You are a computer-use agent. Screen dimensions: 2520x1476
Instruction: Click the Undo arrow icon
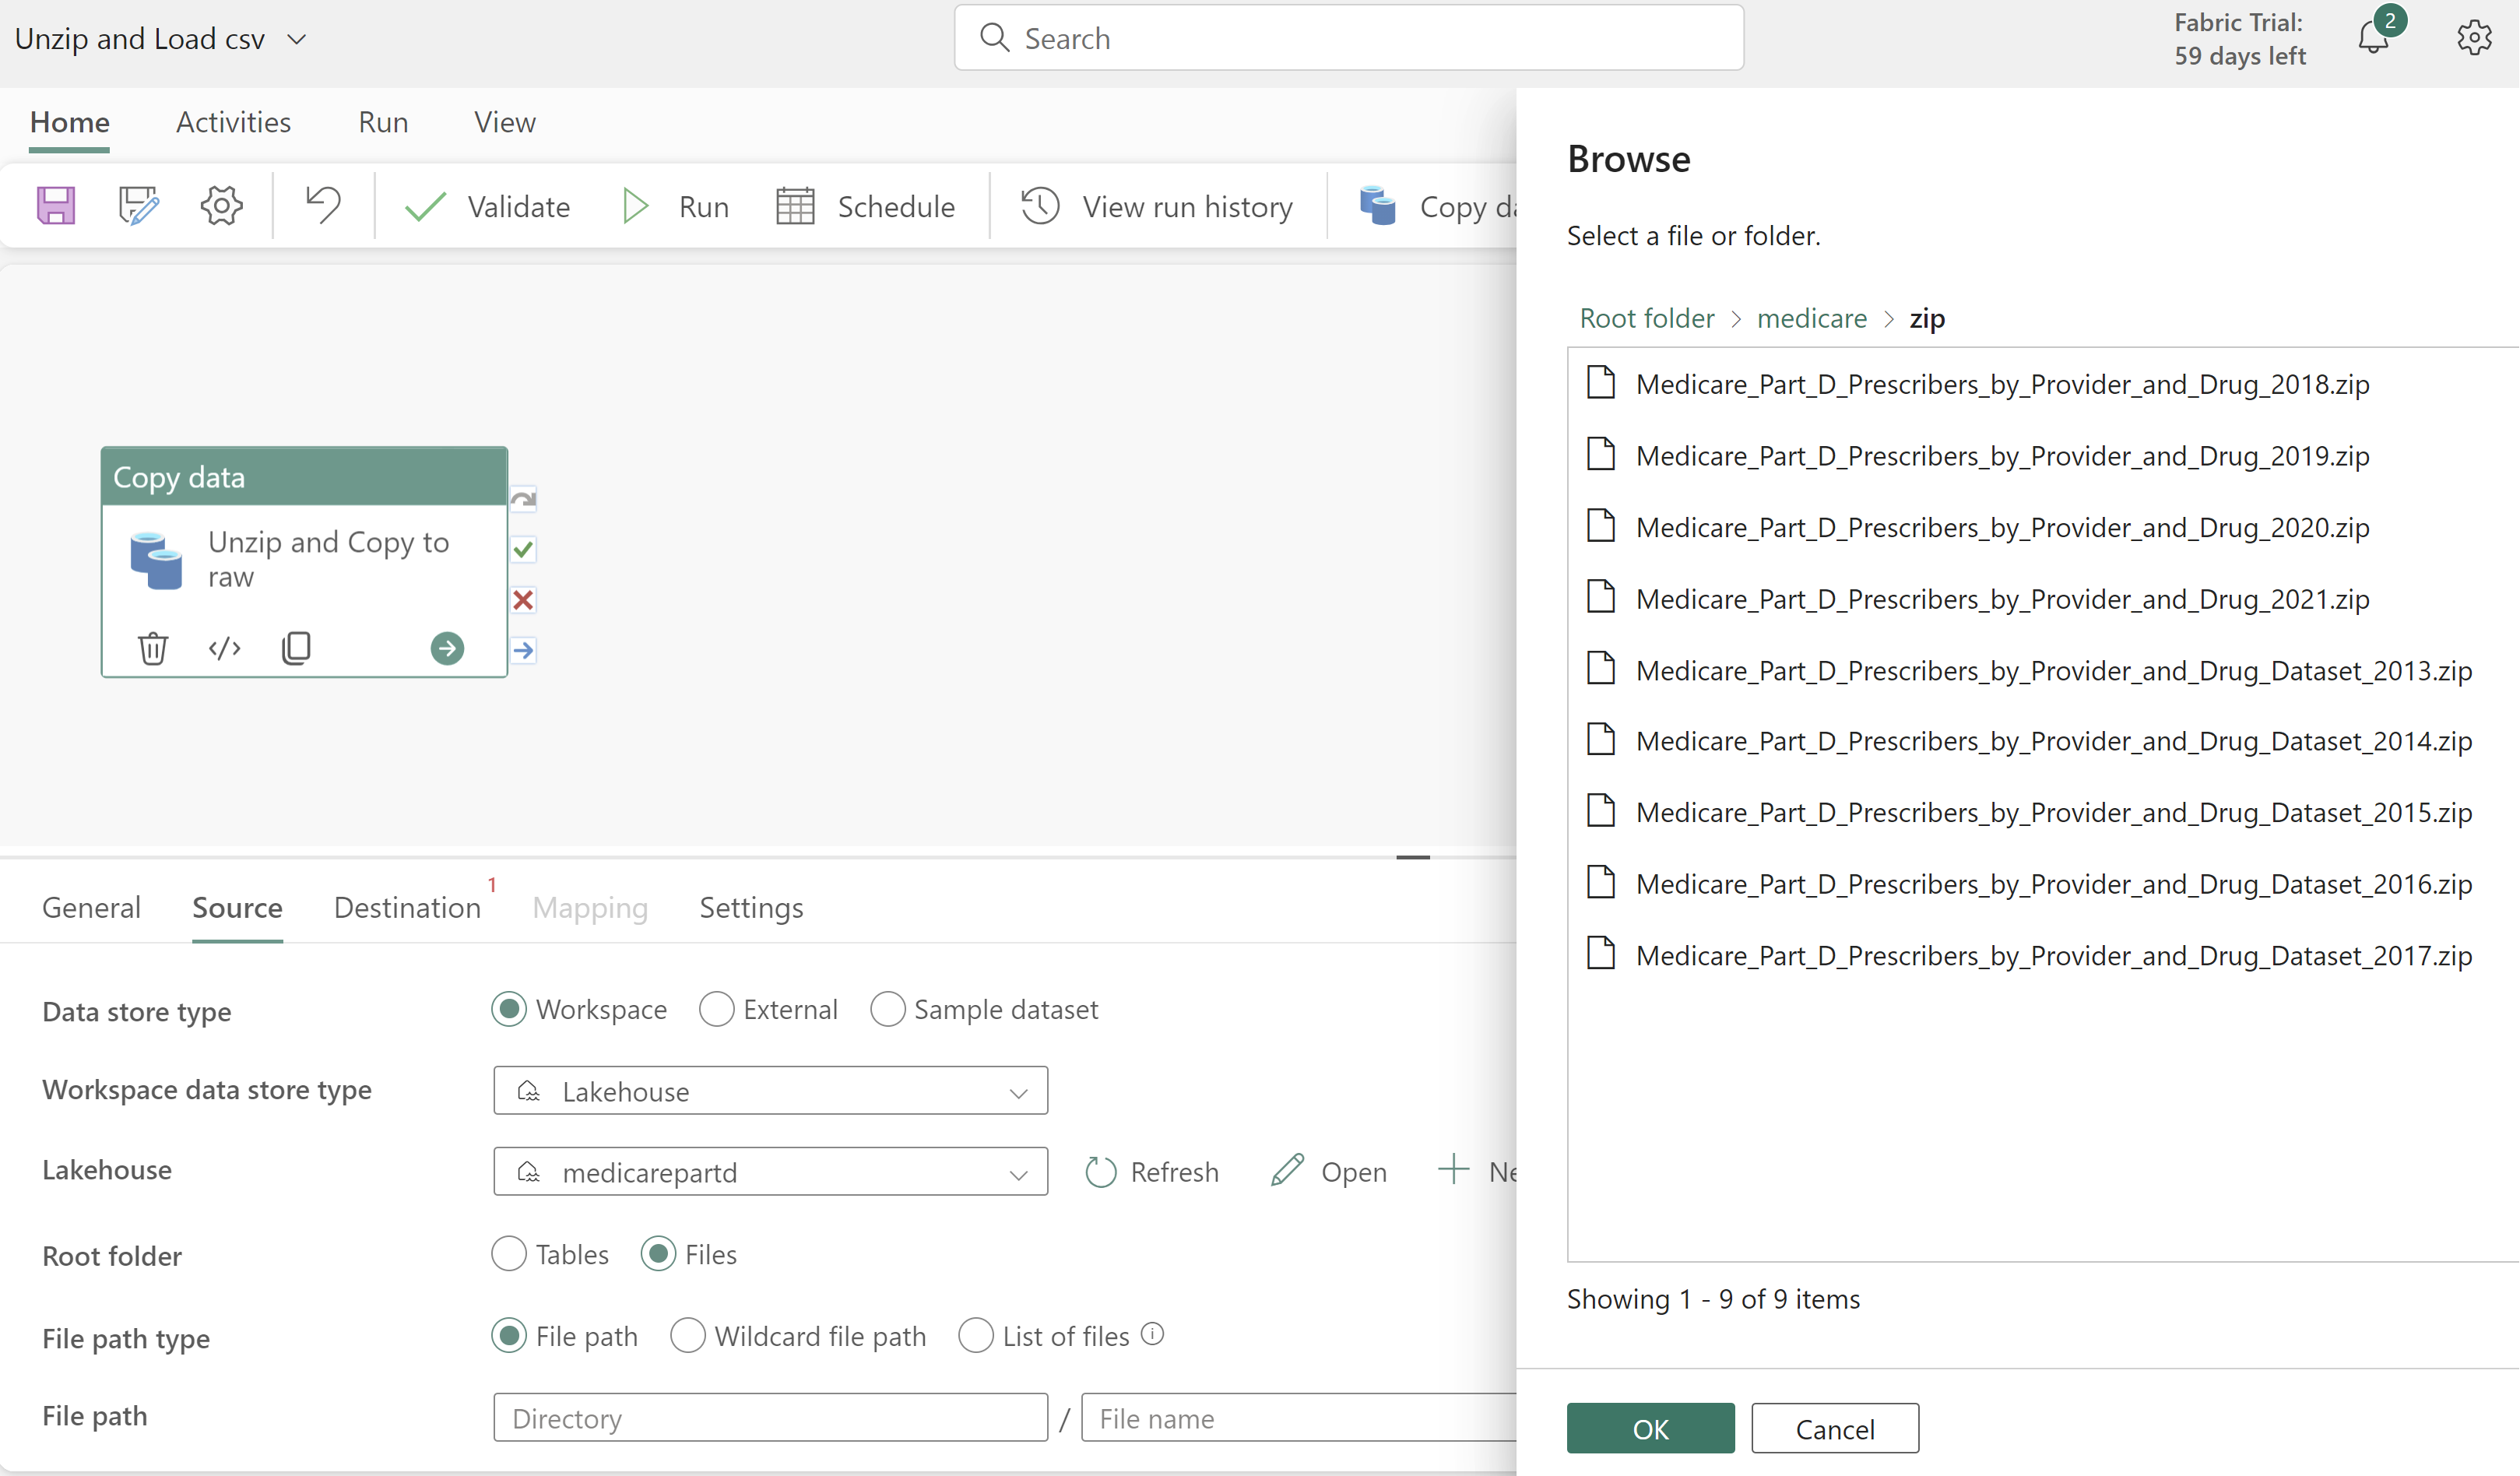click(x=322, y=205)
